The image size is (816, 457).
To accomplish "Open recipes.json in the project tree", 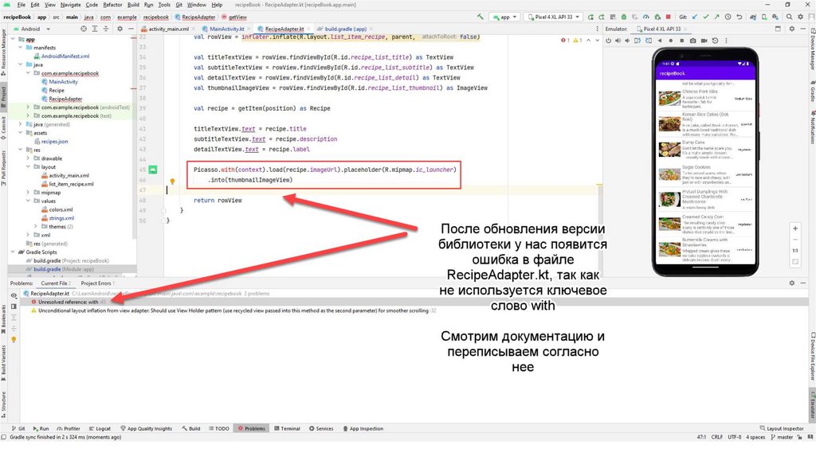I will point(54,141).
